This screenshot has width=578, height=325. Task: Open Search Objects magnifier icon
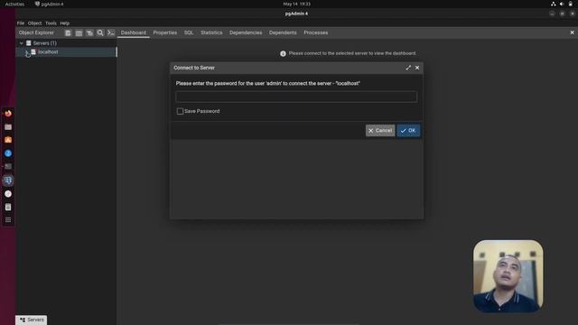pos(100,32)
